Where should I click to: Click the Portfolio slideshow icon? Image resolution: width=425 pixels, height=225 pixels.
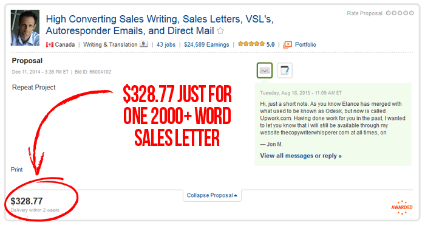[x=287, y=44]
